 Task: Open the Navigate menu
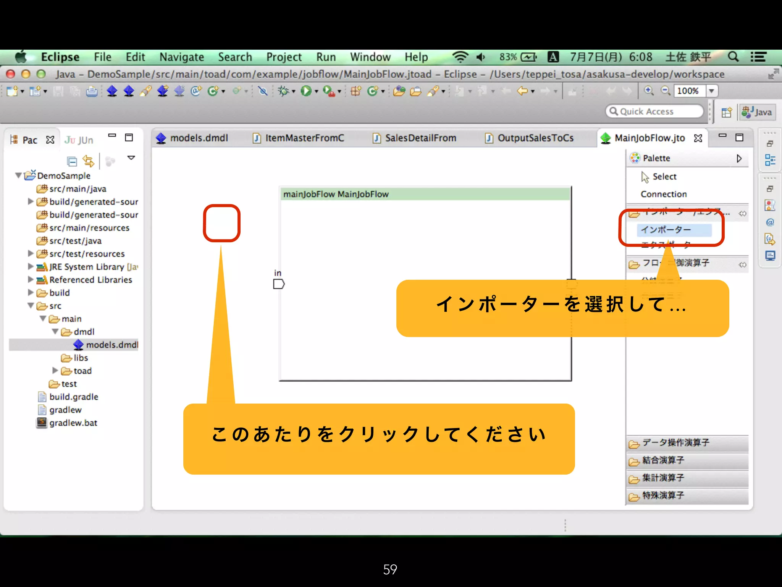pos(181,57)
